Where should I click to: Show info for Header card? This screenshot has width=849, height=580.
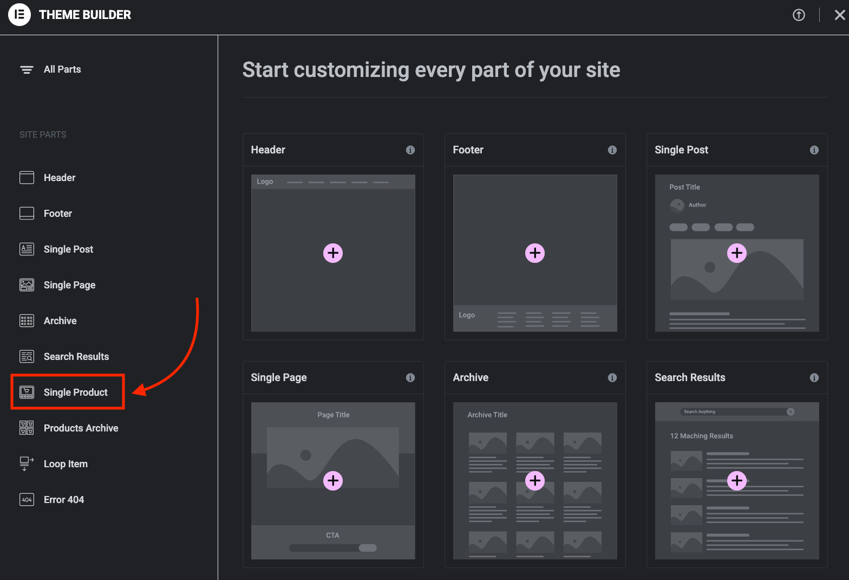(x=410, y=150)
